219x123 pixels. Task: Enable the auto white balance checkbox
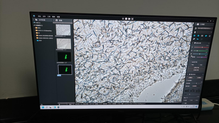pos(191,62)
